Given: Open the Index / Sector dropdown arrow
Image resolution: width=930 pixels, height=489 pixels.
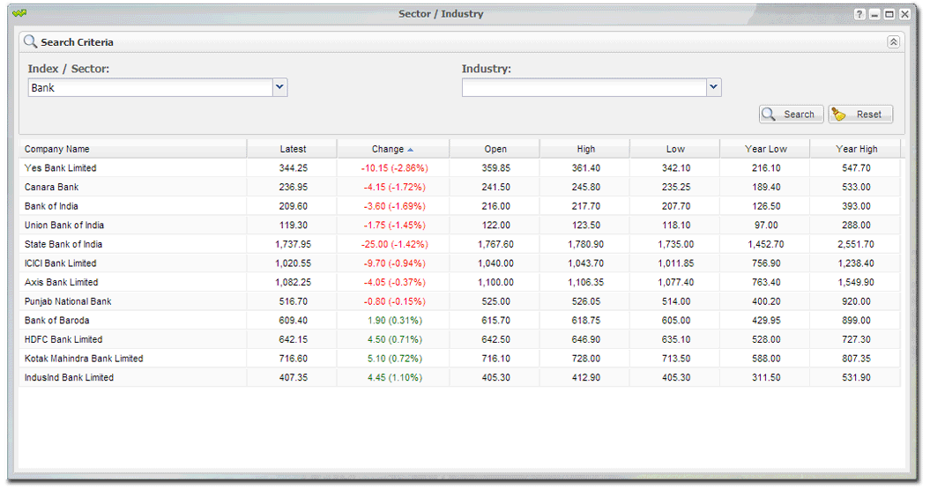Looking at the screenshot, I should pos(280,87).
